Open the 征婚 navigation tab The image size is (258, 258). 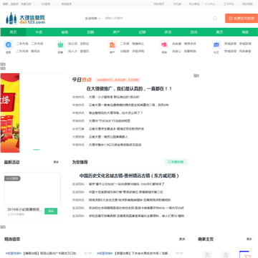pos(142,32)
